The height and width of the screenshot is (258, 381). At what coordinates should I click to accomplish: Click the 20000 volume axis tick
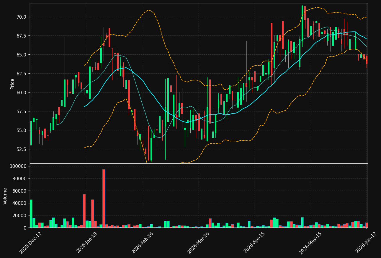tap(20, 215)
